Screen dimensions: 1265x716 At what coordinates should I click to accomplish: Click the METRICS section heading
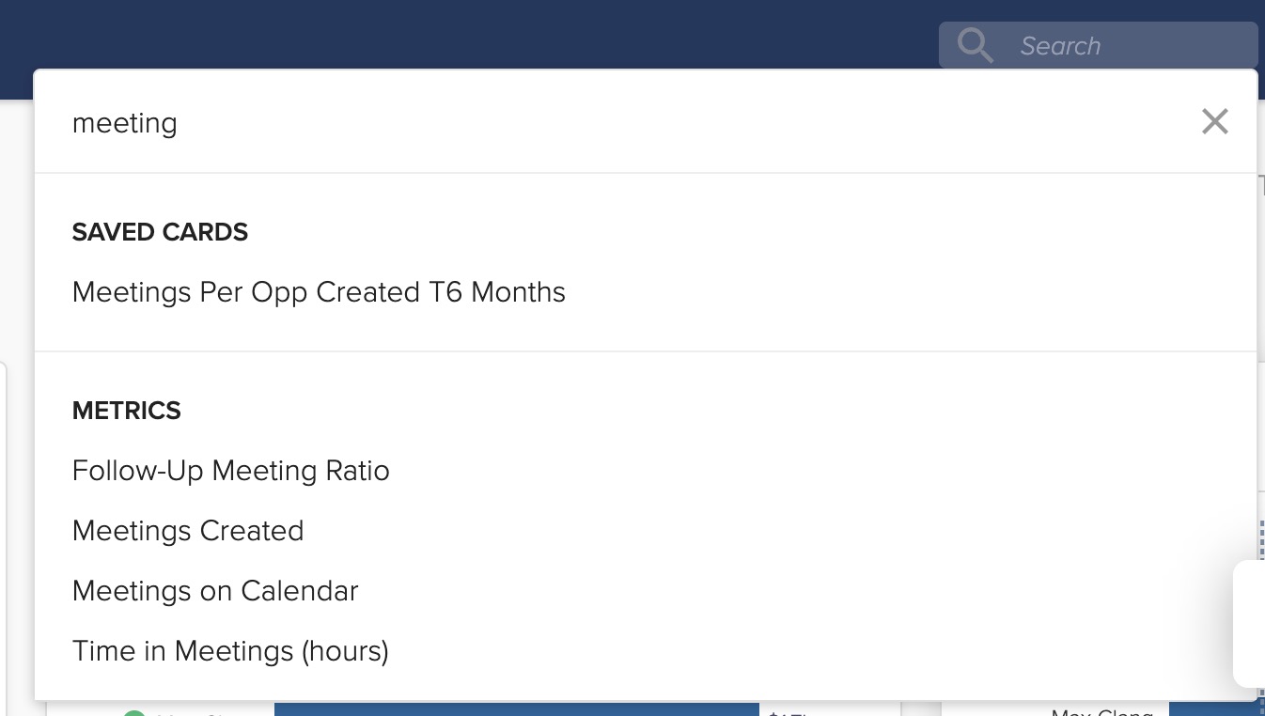127,411
